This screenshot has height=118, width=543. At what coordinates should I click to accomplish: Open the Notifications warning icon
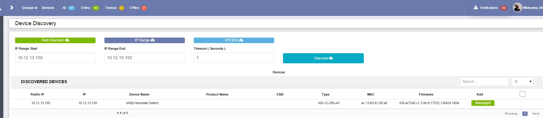click(x=476, y=7)
